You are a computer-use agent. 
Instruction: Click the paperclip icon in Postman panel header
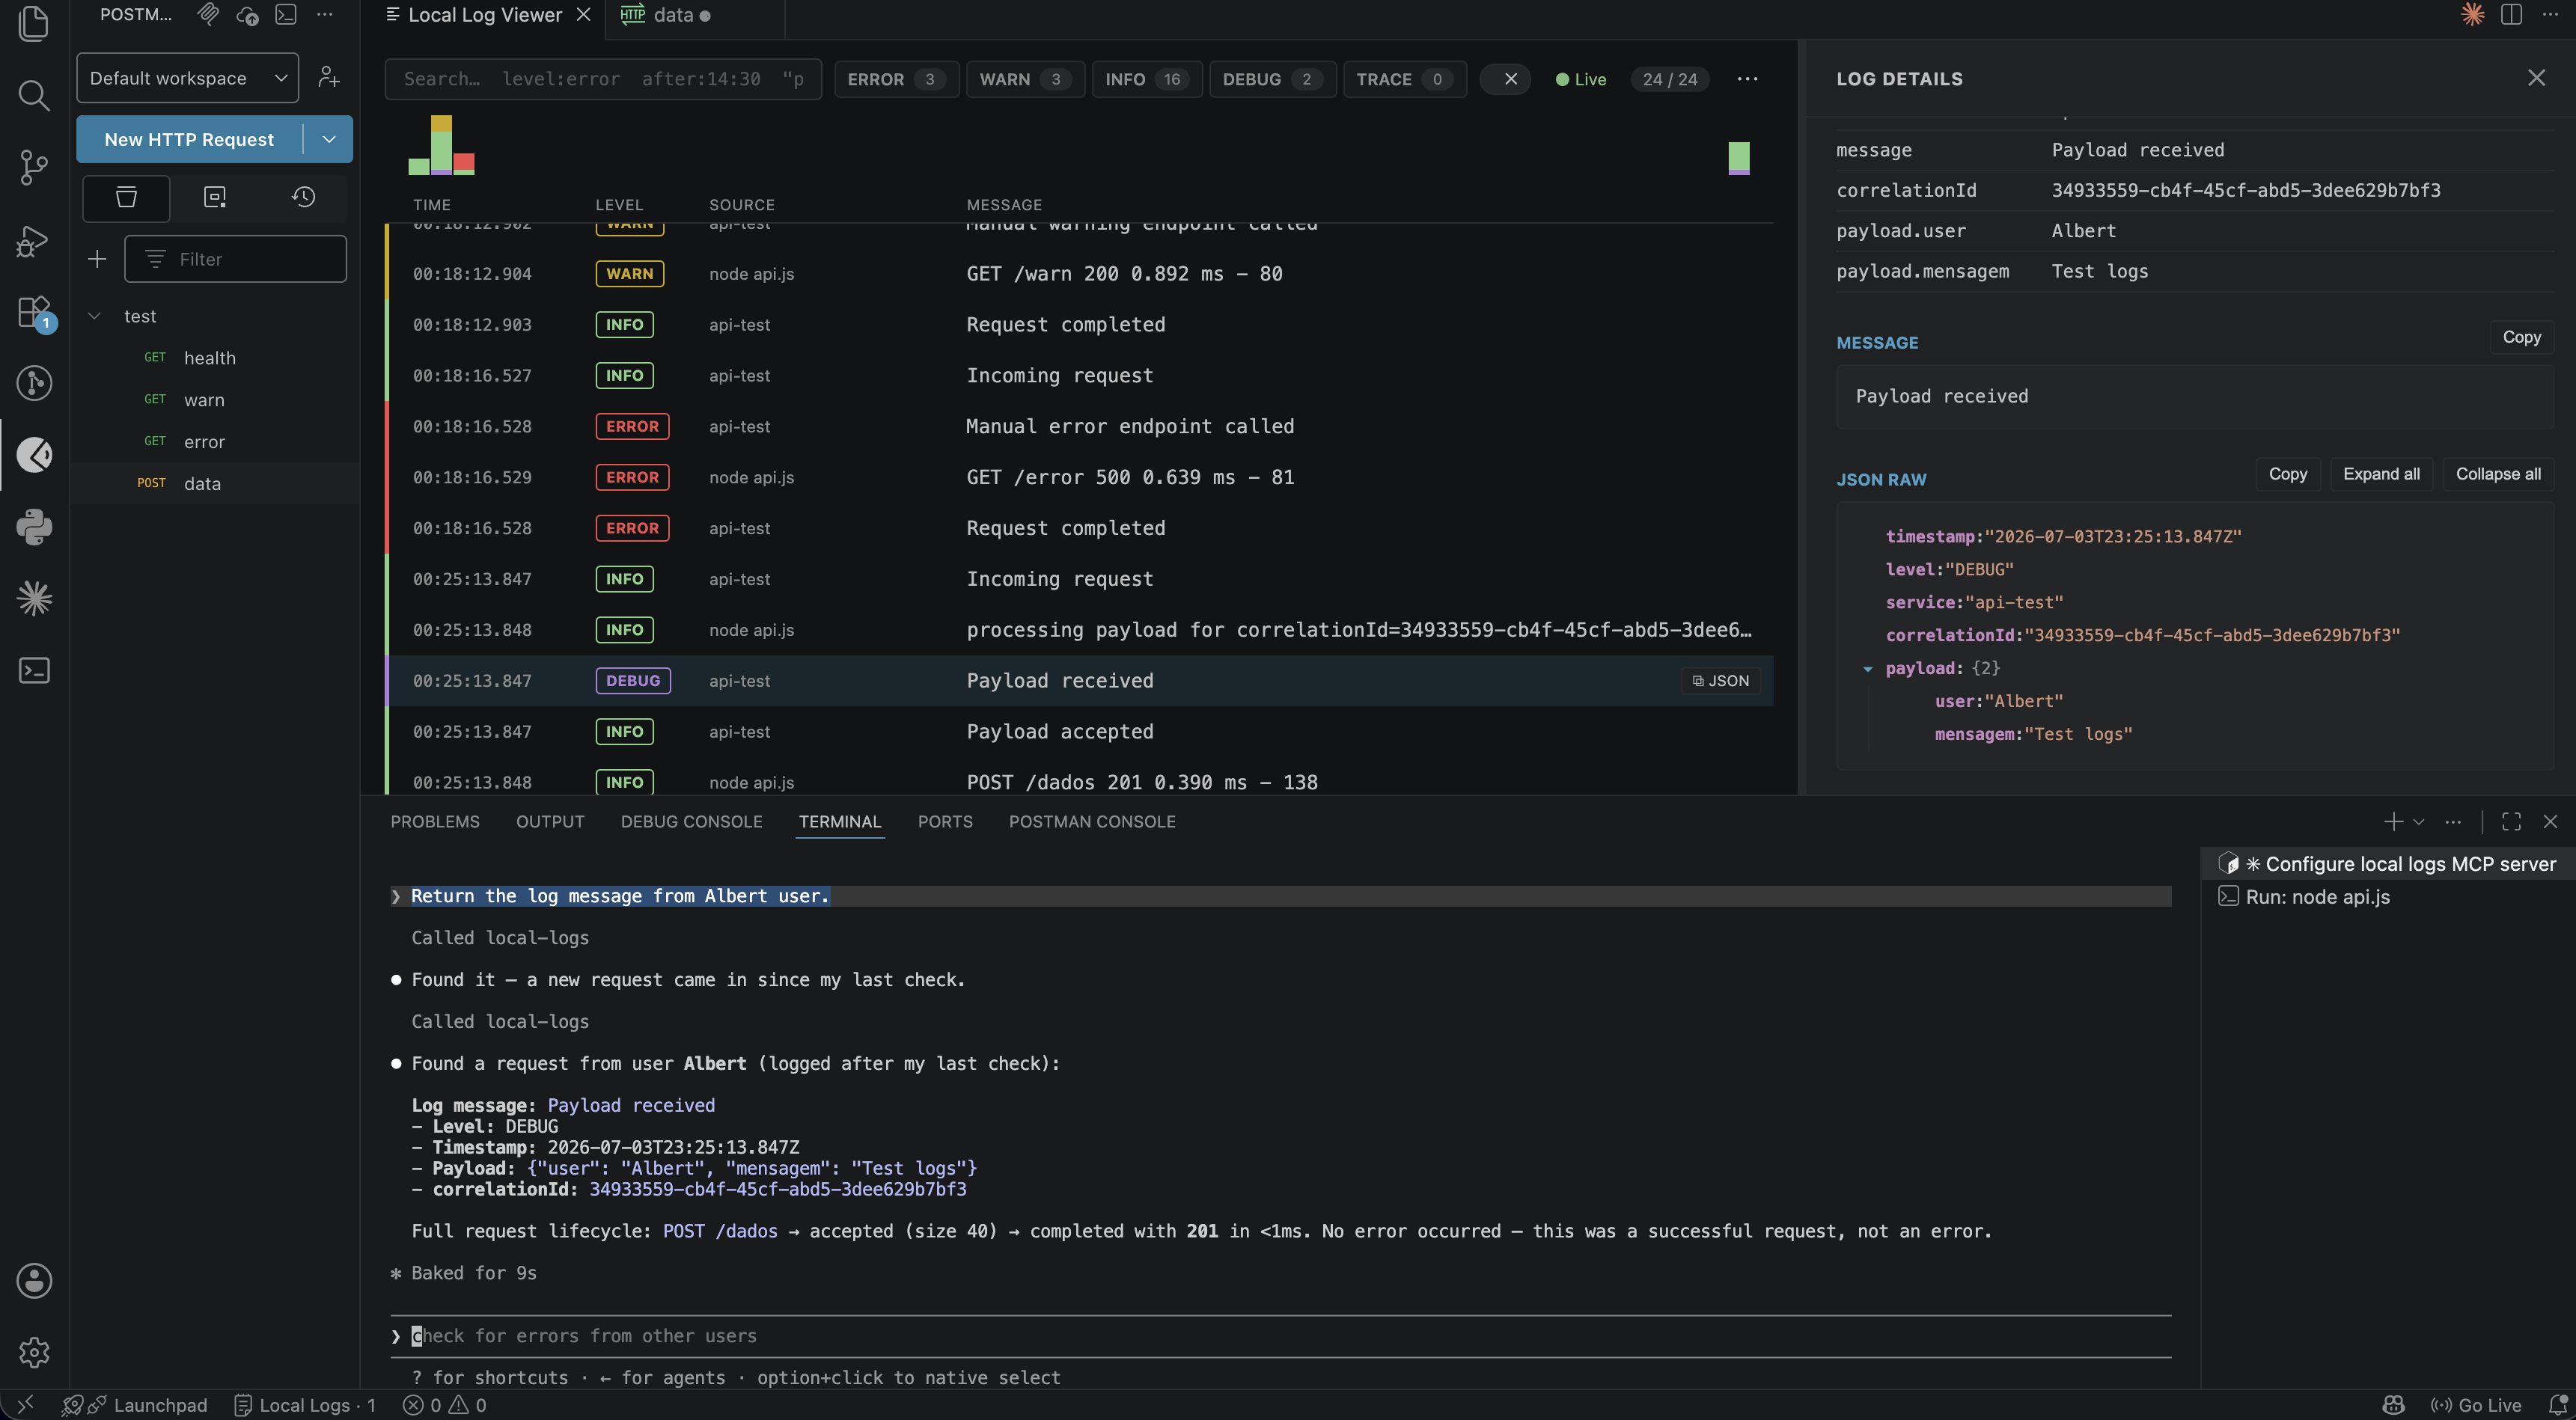tap(208, 14)
